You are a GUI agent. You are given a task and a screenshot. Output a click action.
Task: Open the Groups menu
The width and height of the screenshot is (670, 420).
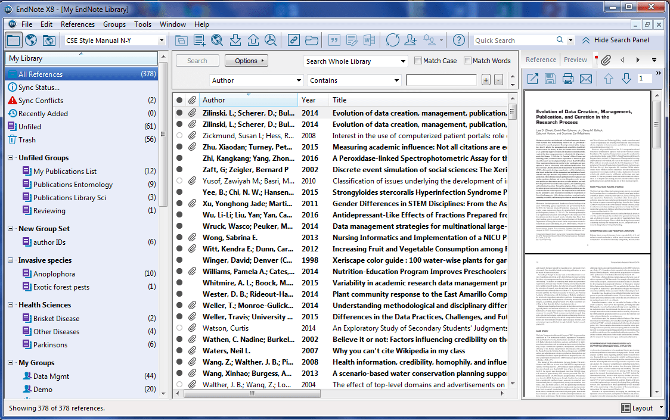114,24
